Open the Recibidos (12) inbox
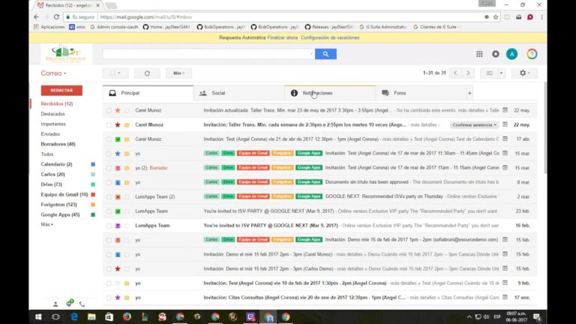The width and height of the screenshot is (576, 324). [57, 103]
